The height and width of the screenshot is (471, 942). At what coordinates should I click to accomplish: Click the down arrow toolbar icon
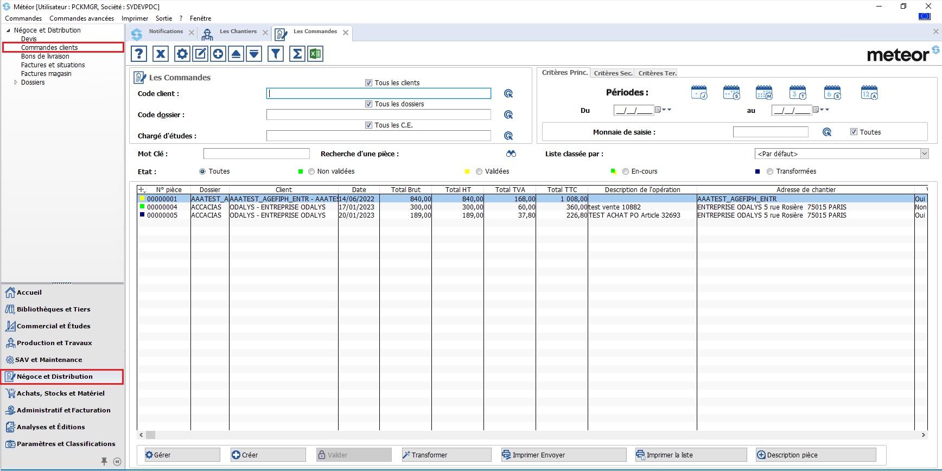coord(254,54)
